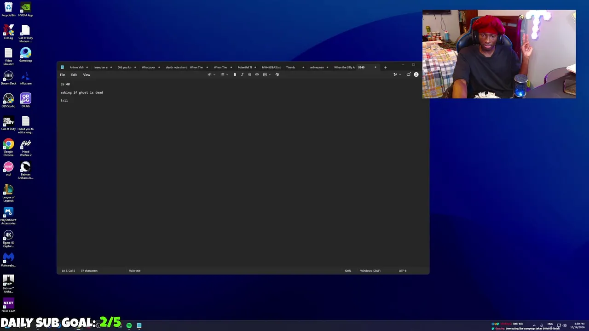Select the Stream Deck desktop icon
Viewport: 589px width, 331px height.
click(8, 78)
